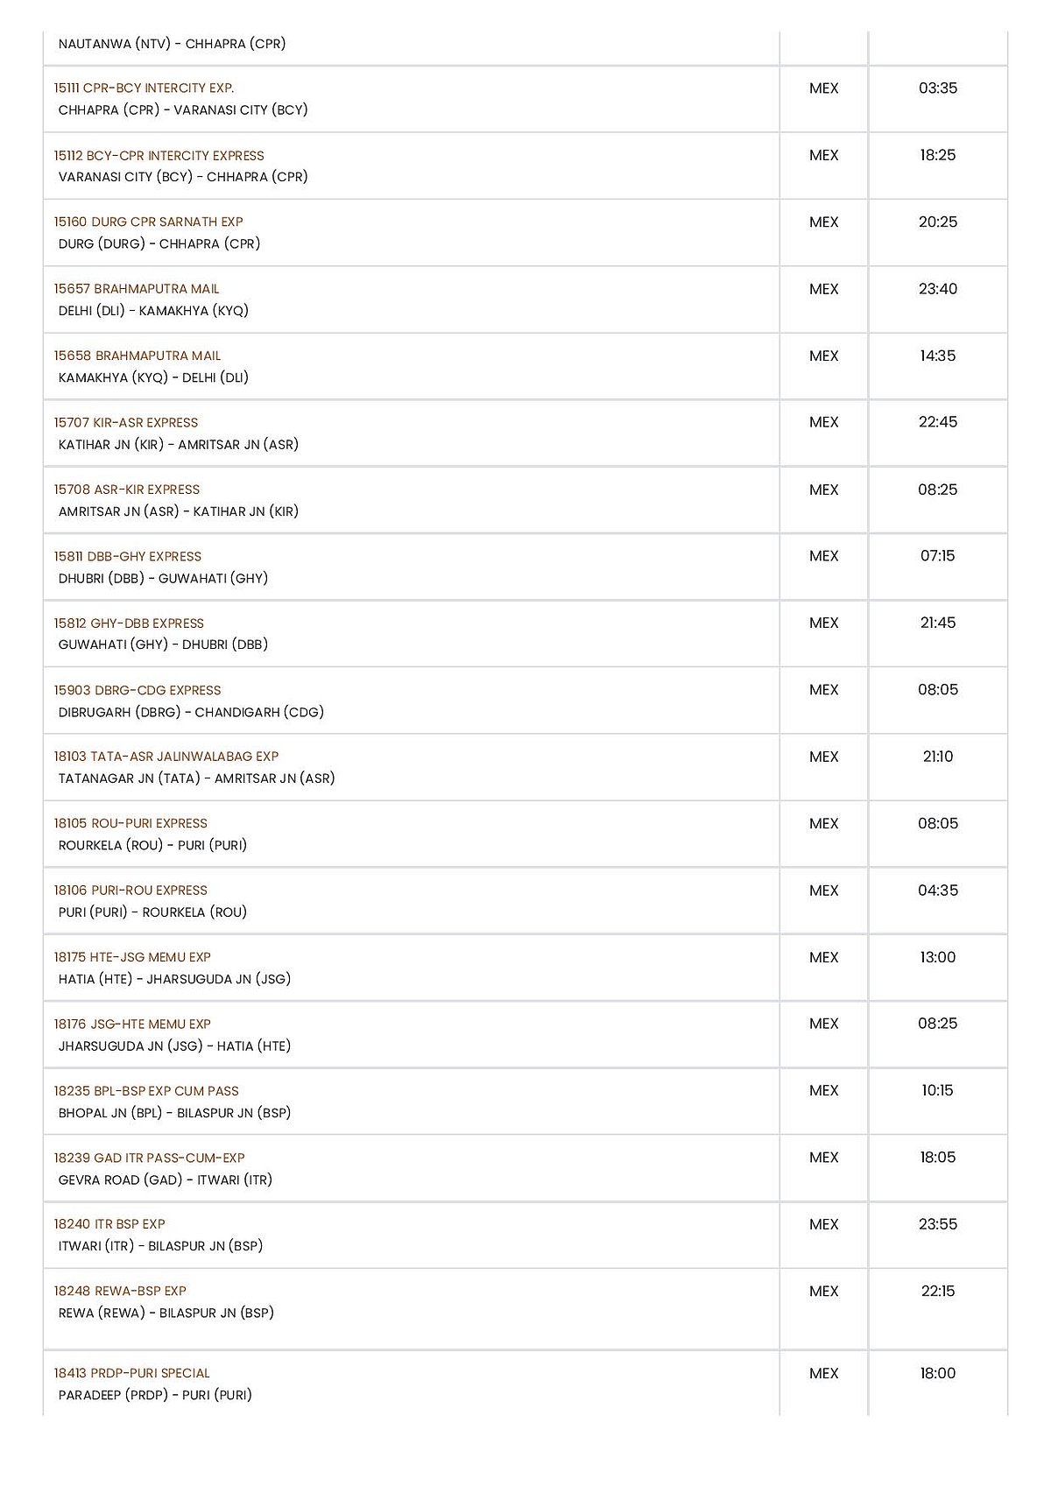Click the 18175 HTE-JSG MEMU Exp link

tap(132, 958)
